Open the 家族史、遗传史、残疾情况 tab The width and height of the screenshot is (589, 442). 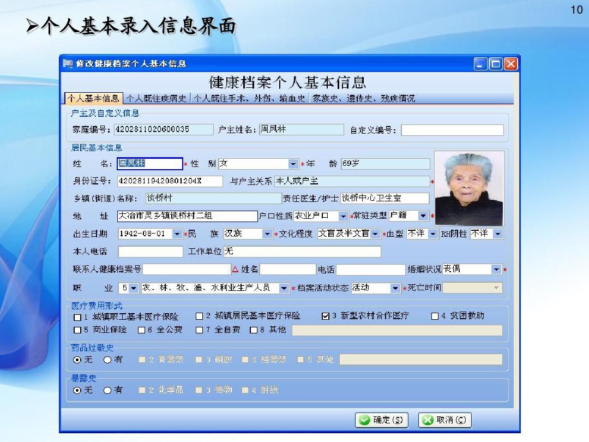[x=364, y=99]
